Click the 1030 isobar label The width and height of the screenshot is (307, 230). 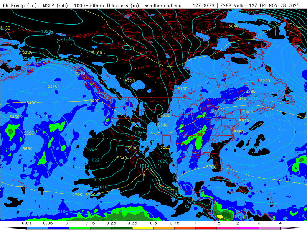click(x=68, y=39)
